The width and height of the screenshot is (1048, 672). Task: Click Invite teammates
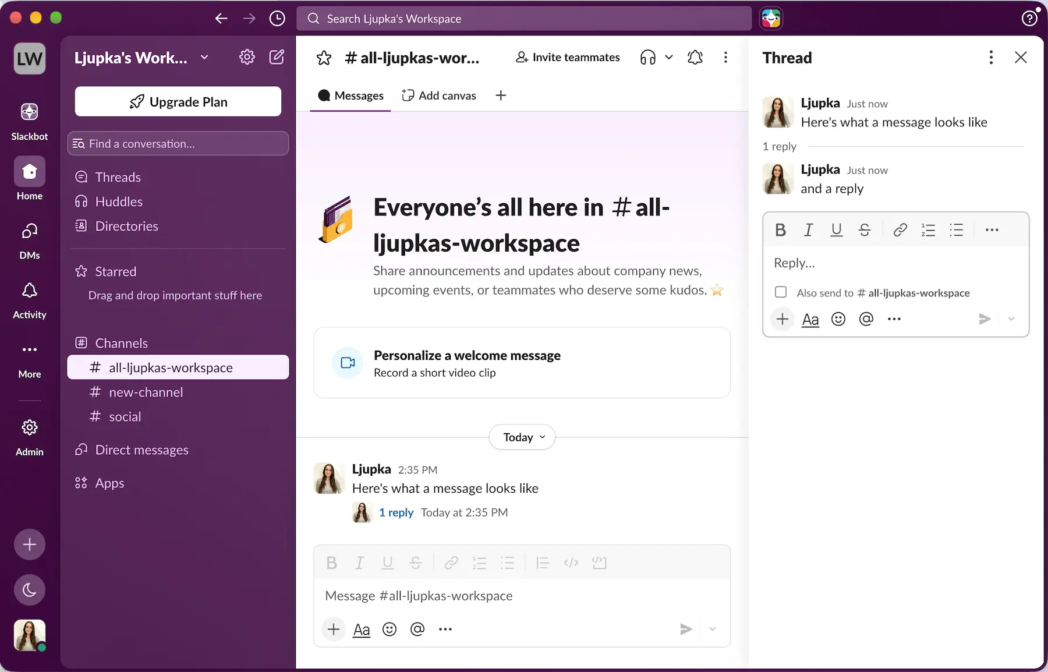point(568,57)
